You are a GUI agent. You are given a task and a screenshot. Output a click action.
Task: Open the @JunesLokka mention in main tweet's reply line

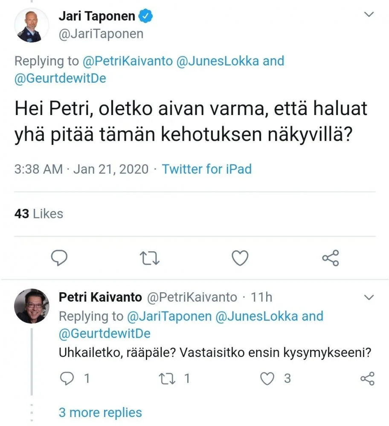pos(218,61)
